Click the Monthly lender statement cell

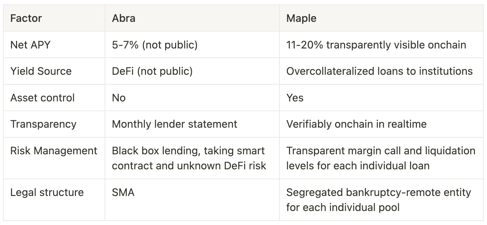pyautogui.click(x=192, y=124)
